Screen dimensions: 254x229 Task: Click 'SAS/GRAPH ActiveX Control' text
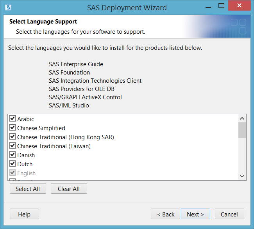click(x=85, y=97)
